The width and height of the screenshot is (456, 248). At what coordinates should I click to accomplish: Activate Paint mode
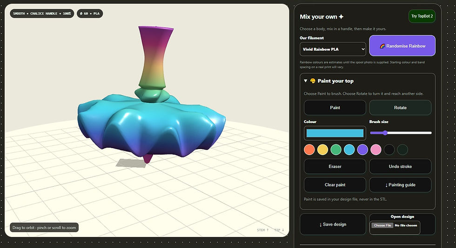click(x=335, y=107)
